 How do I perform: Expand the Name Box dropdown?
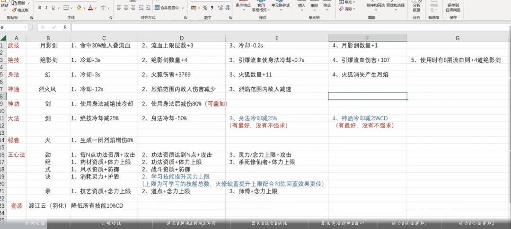click(25, 27)
